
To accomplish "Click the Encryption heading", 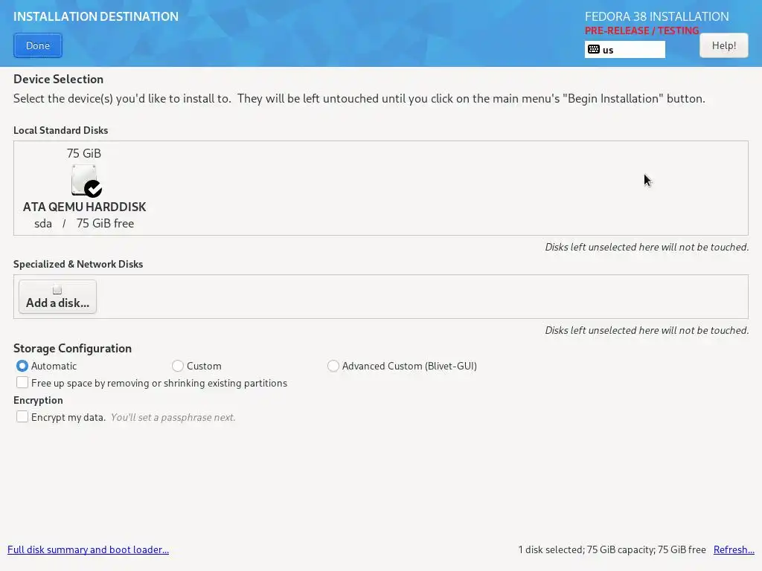I will tap(38, 400).
